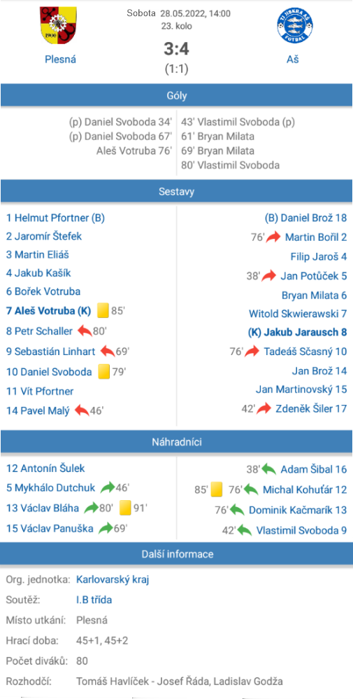Open the I.B třída competition link
Image resolution: width=353 pixels, height=699 pixels.
[x=94, y=600]
